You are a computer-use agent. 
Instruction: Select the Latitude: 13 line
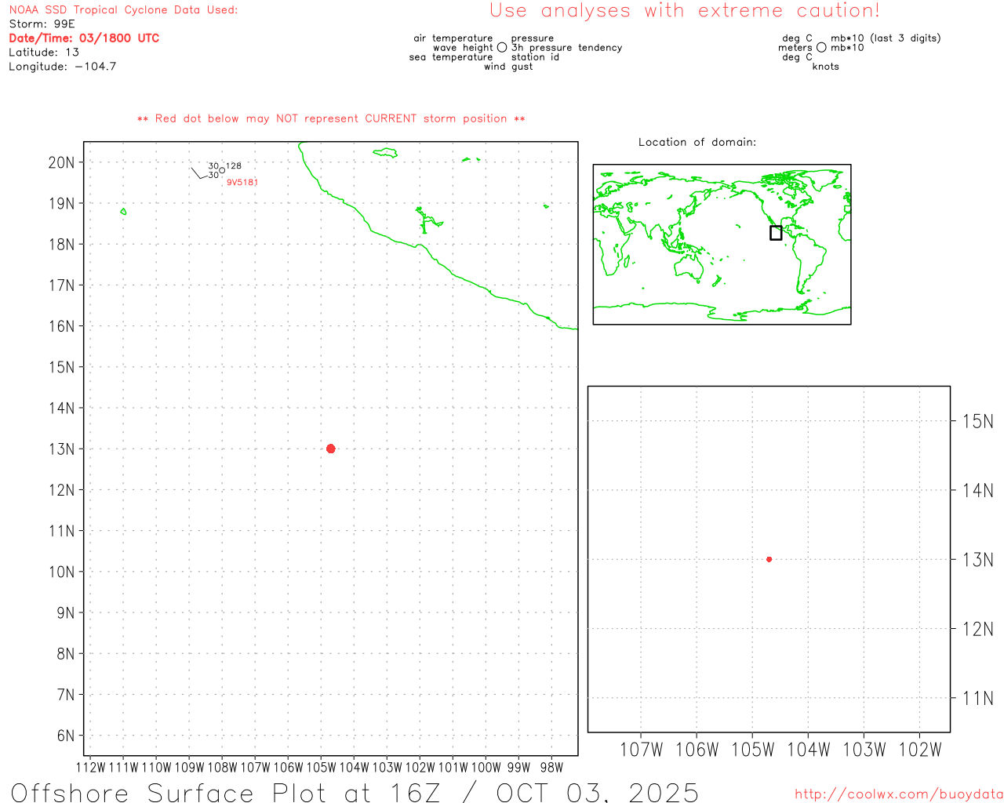click(44, 53)
